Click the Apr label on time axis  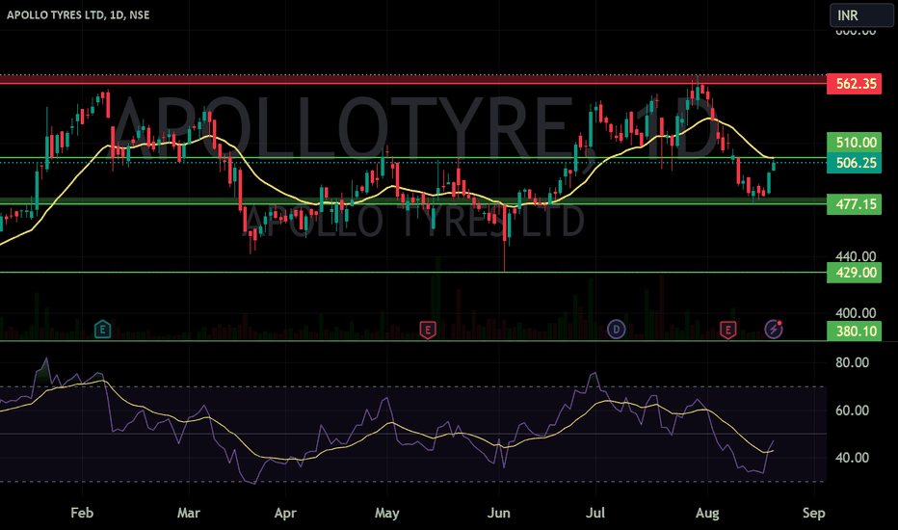(x=285, y=513)
